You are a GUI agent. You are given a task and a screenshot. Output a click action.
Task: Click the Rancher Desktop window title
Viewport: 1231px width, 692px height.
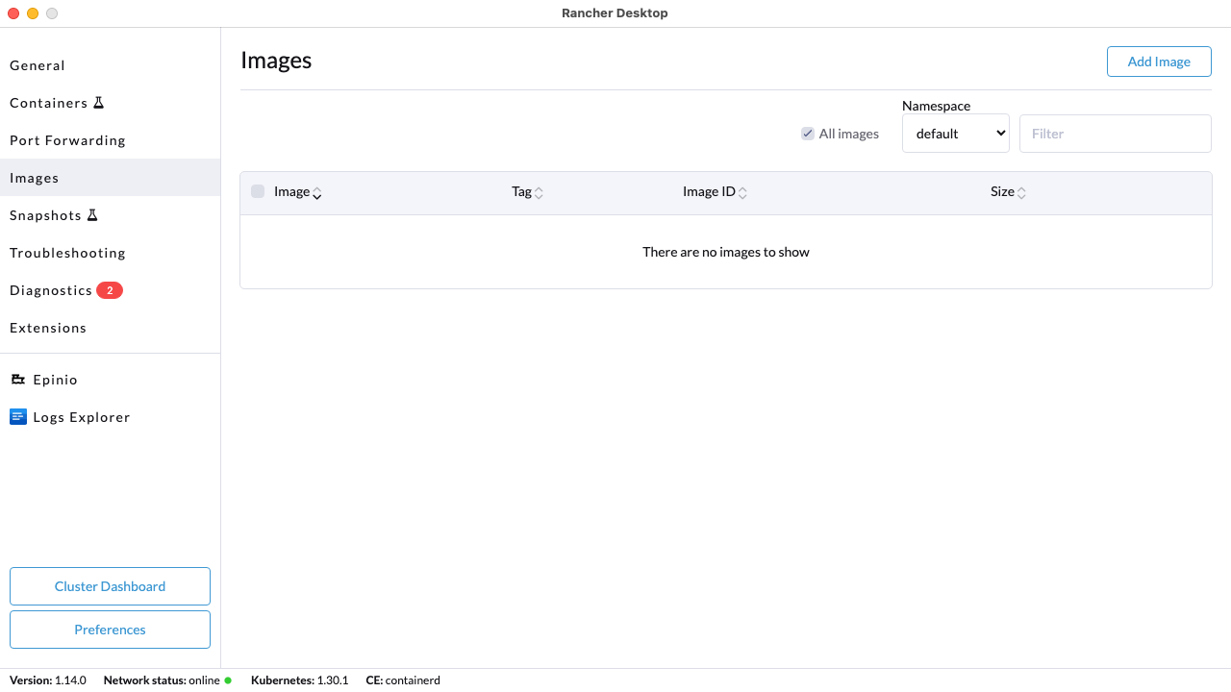pos(615,13)
